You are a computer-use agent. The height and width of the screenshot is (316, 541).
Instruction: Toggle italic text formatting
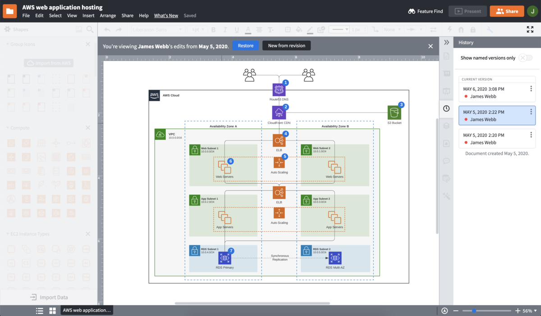point(225,30)
